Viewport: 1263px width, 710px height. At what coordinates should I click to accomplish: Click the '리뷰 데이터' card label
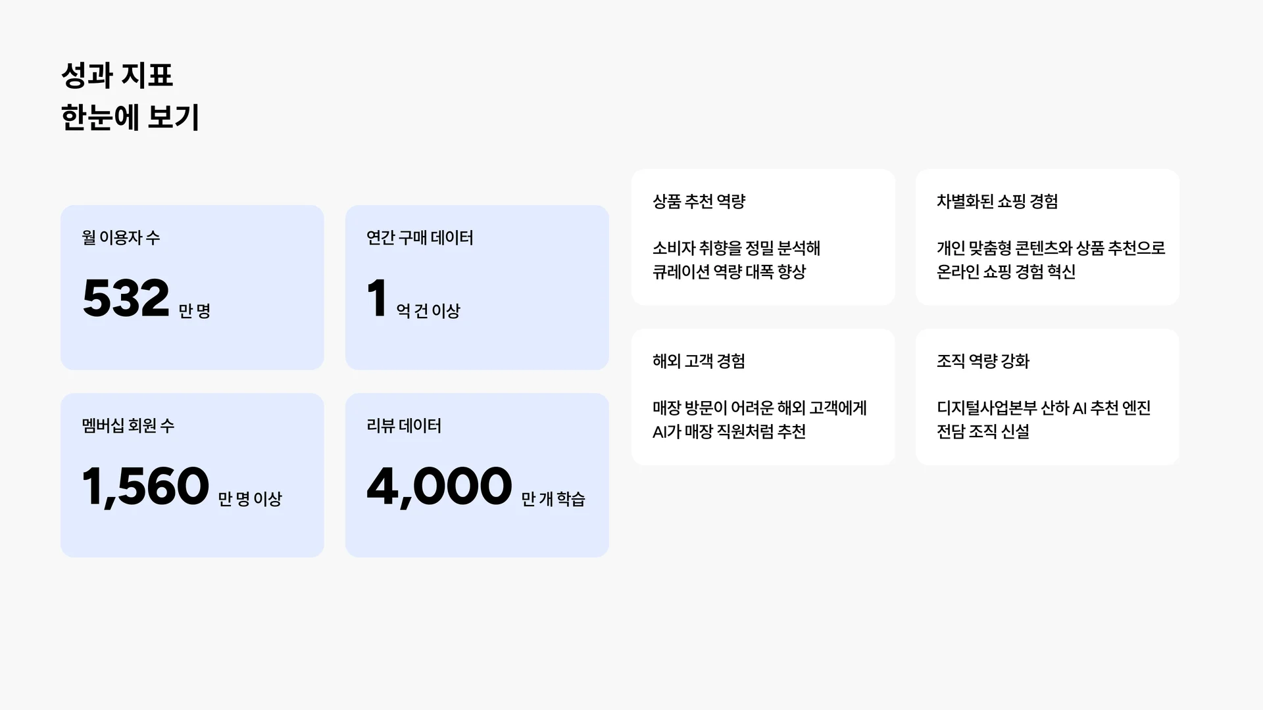click(403, 425)
